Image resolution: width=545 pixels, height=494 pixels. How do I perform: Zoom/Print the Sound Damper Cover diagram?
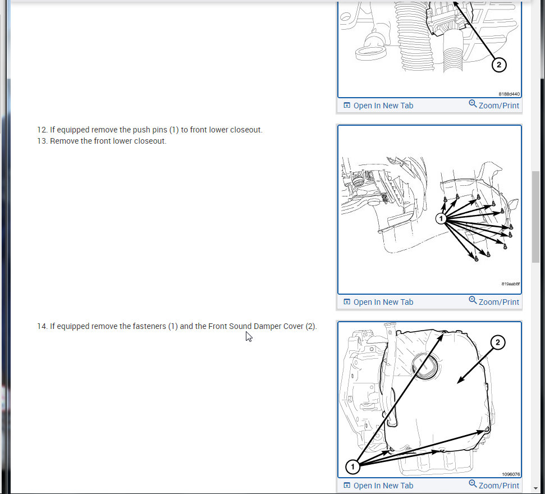click(494, 485)
